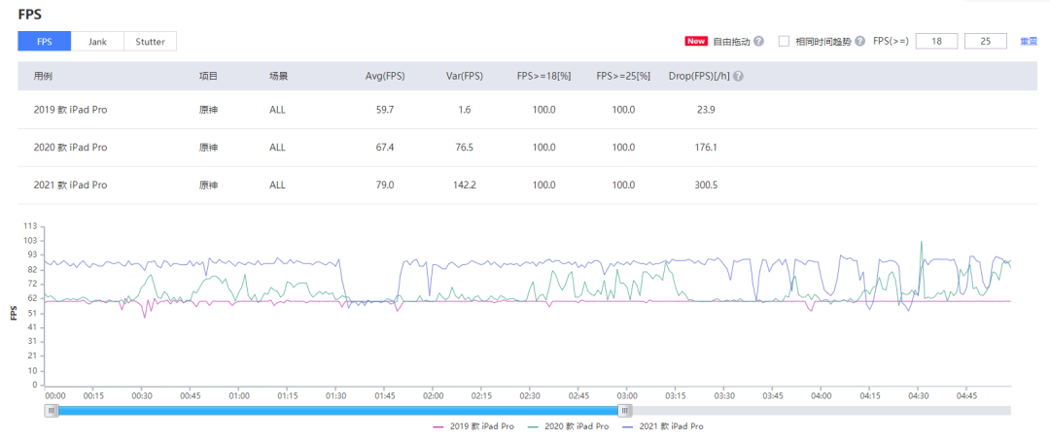Viewport: 1050px width, 441px height.
Task: Click right handle of time range slider
Action: coord(625,410)
